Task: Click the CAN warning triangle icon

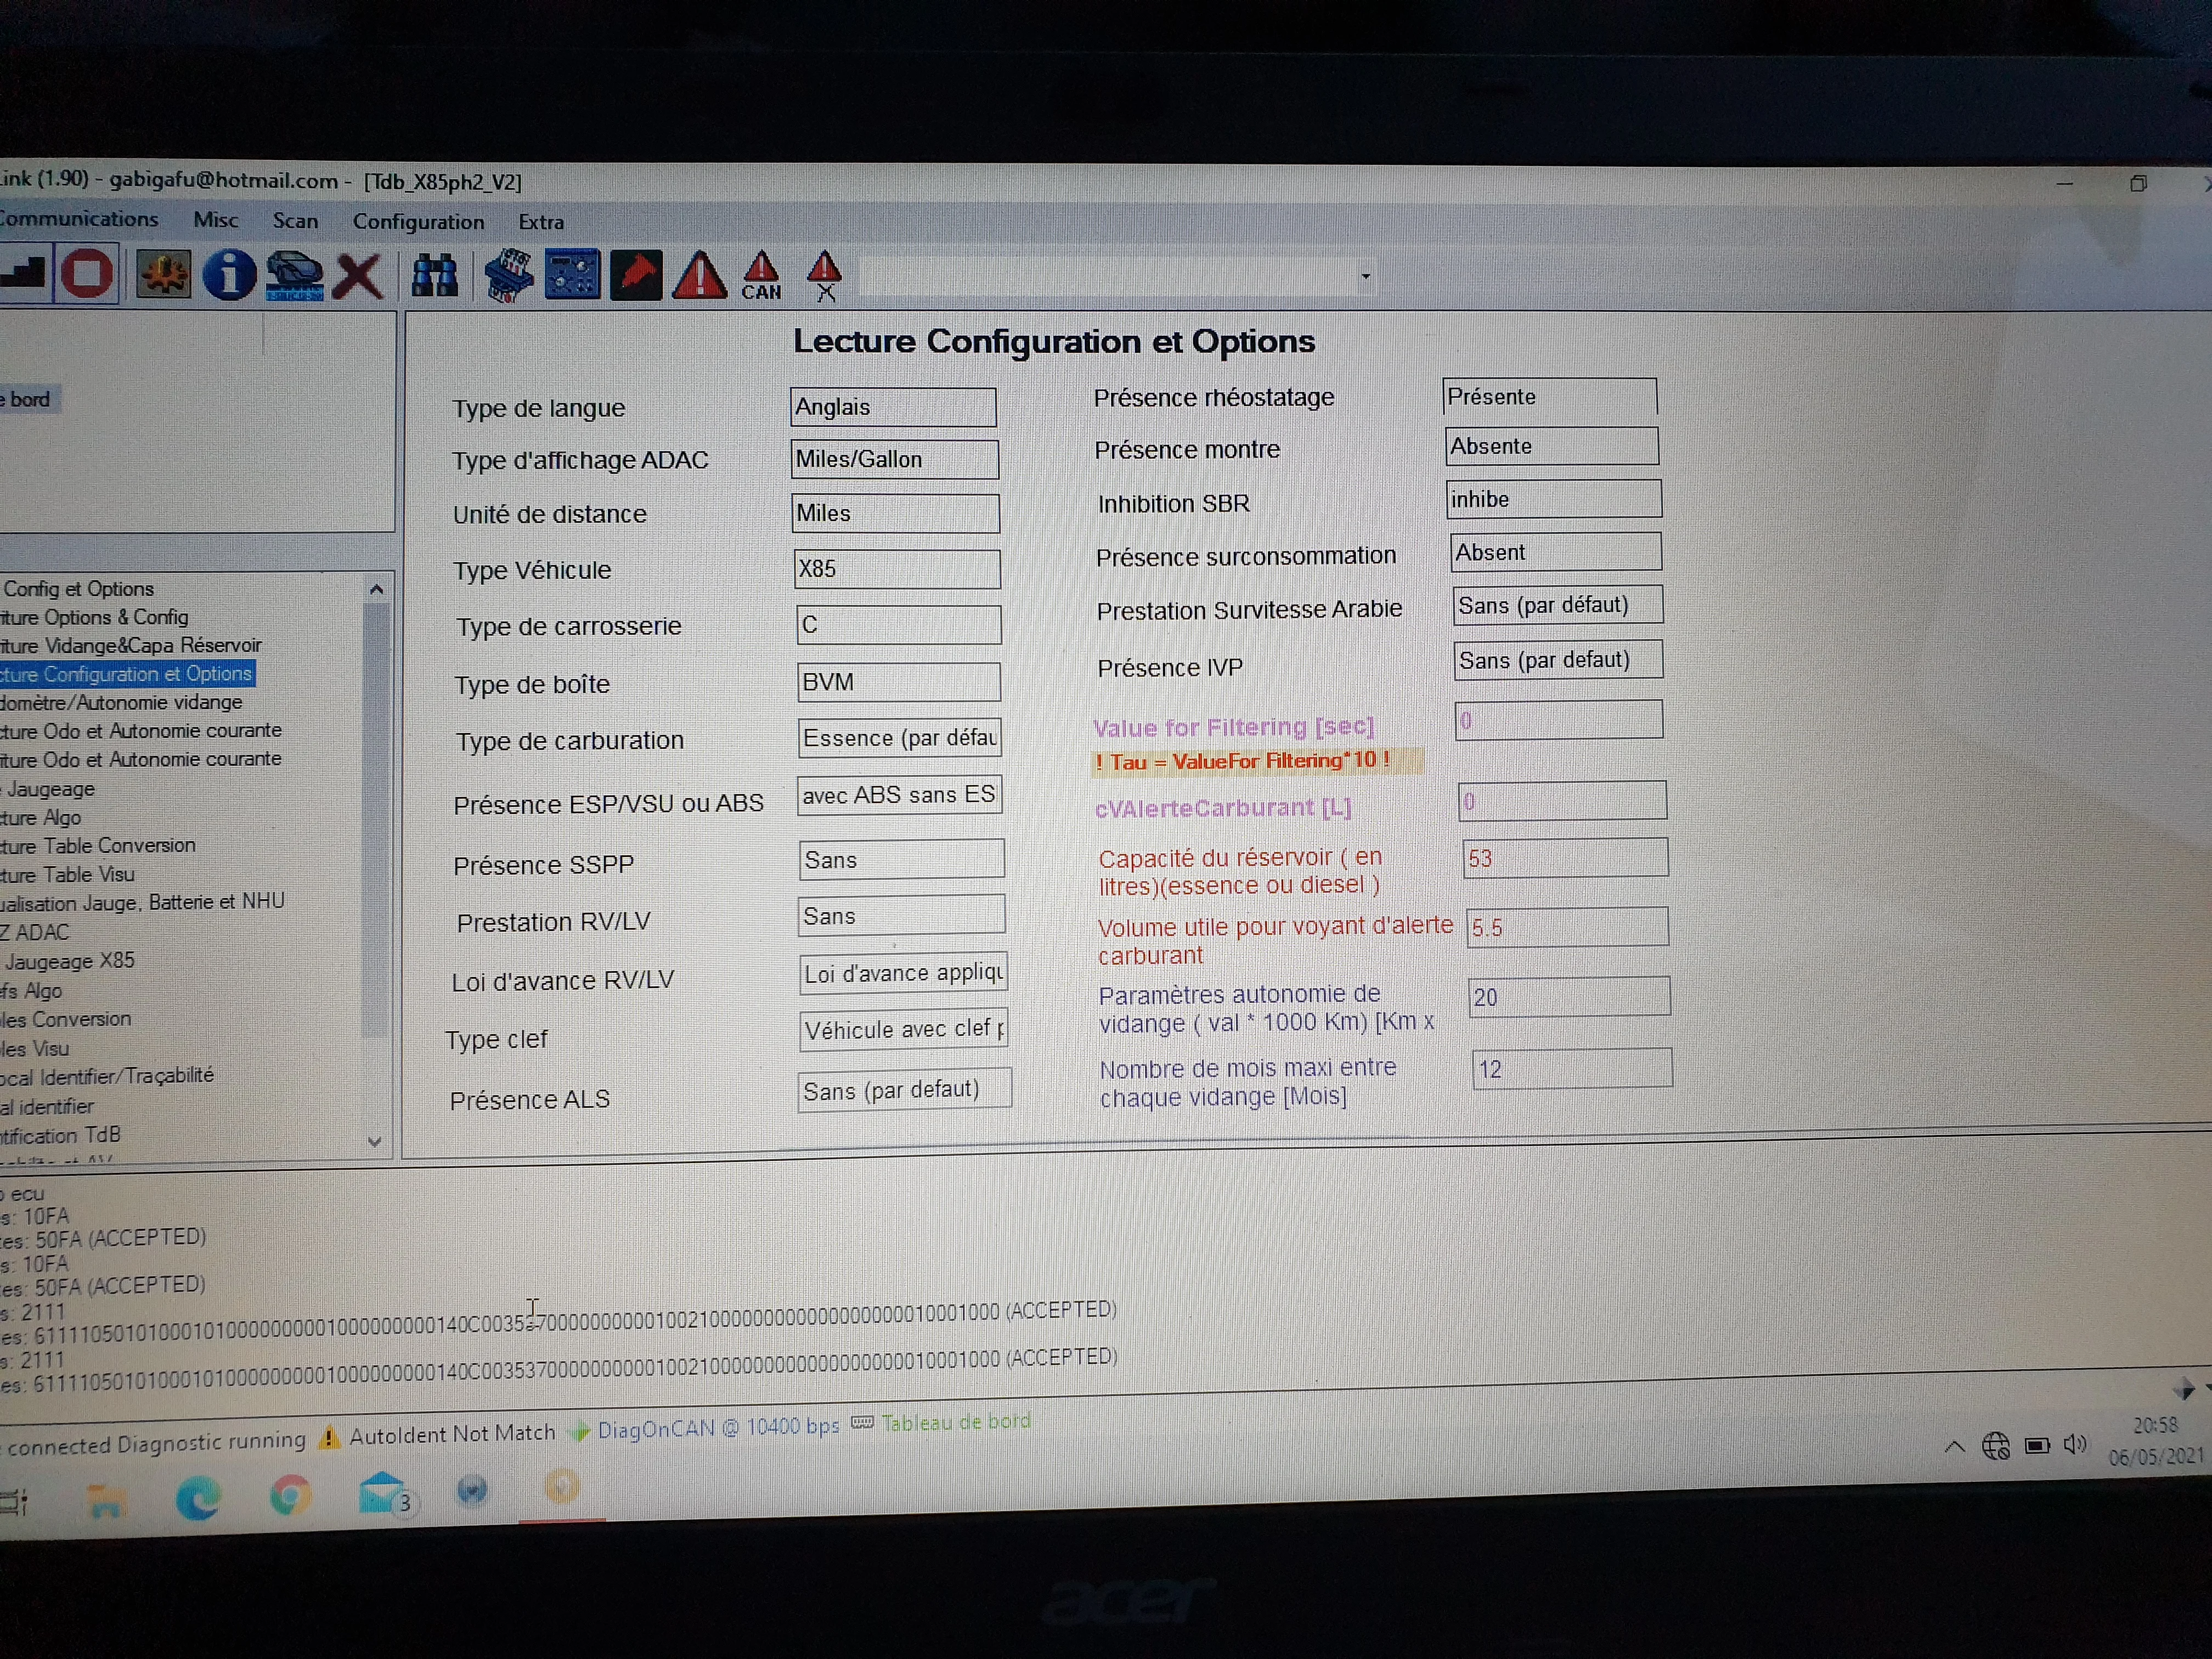Action: point(761,276)
